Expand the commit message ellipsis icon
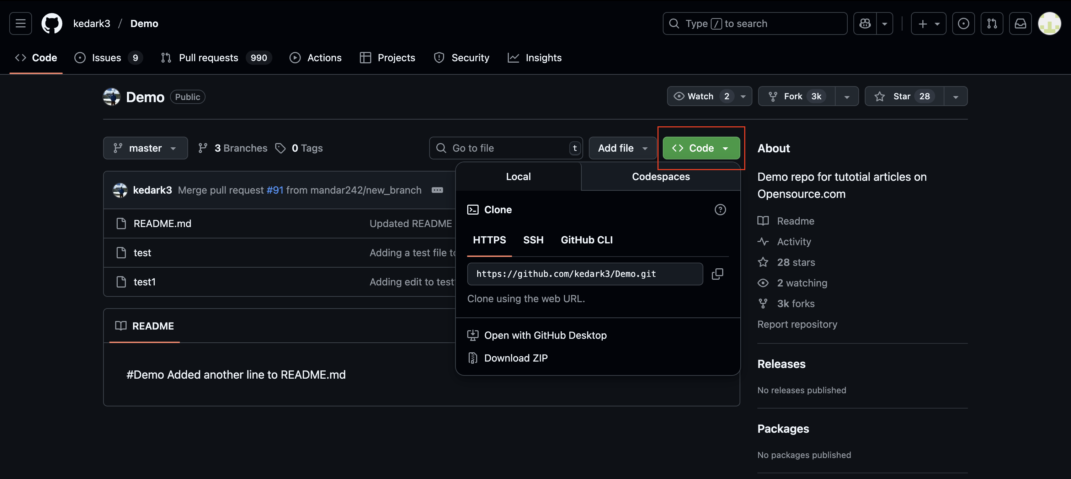This screenshot has height=479, width=1071. tap(437, 190)
